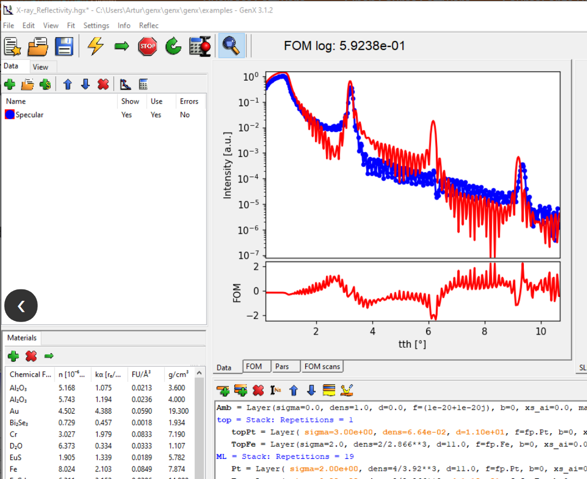Click the restart fit green circular arrow
The width and height of the screenshot is (587, 479).
173,46
